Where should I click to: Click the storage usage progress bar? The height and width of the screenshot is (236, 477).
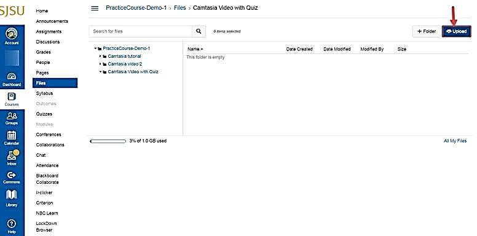coord(108,141)
